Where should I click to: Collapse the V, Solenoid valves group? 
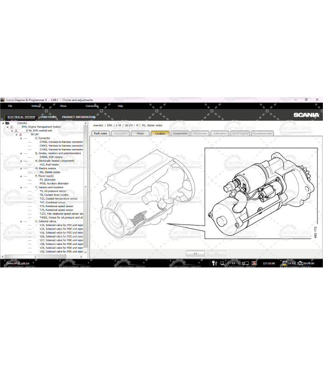[x=21, y=221]
